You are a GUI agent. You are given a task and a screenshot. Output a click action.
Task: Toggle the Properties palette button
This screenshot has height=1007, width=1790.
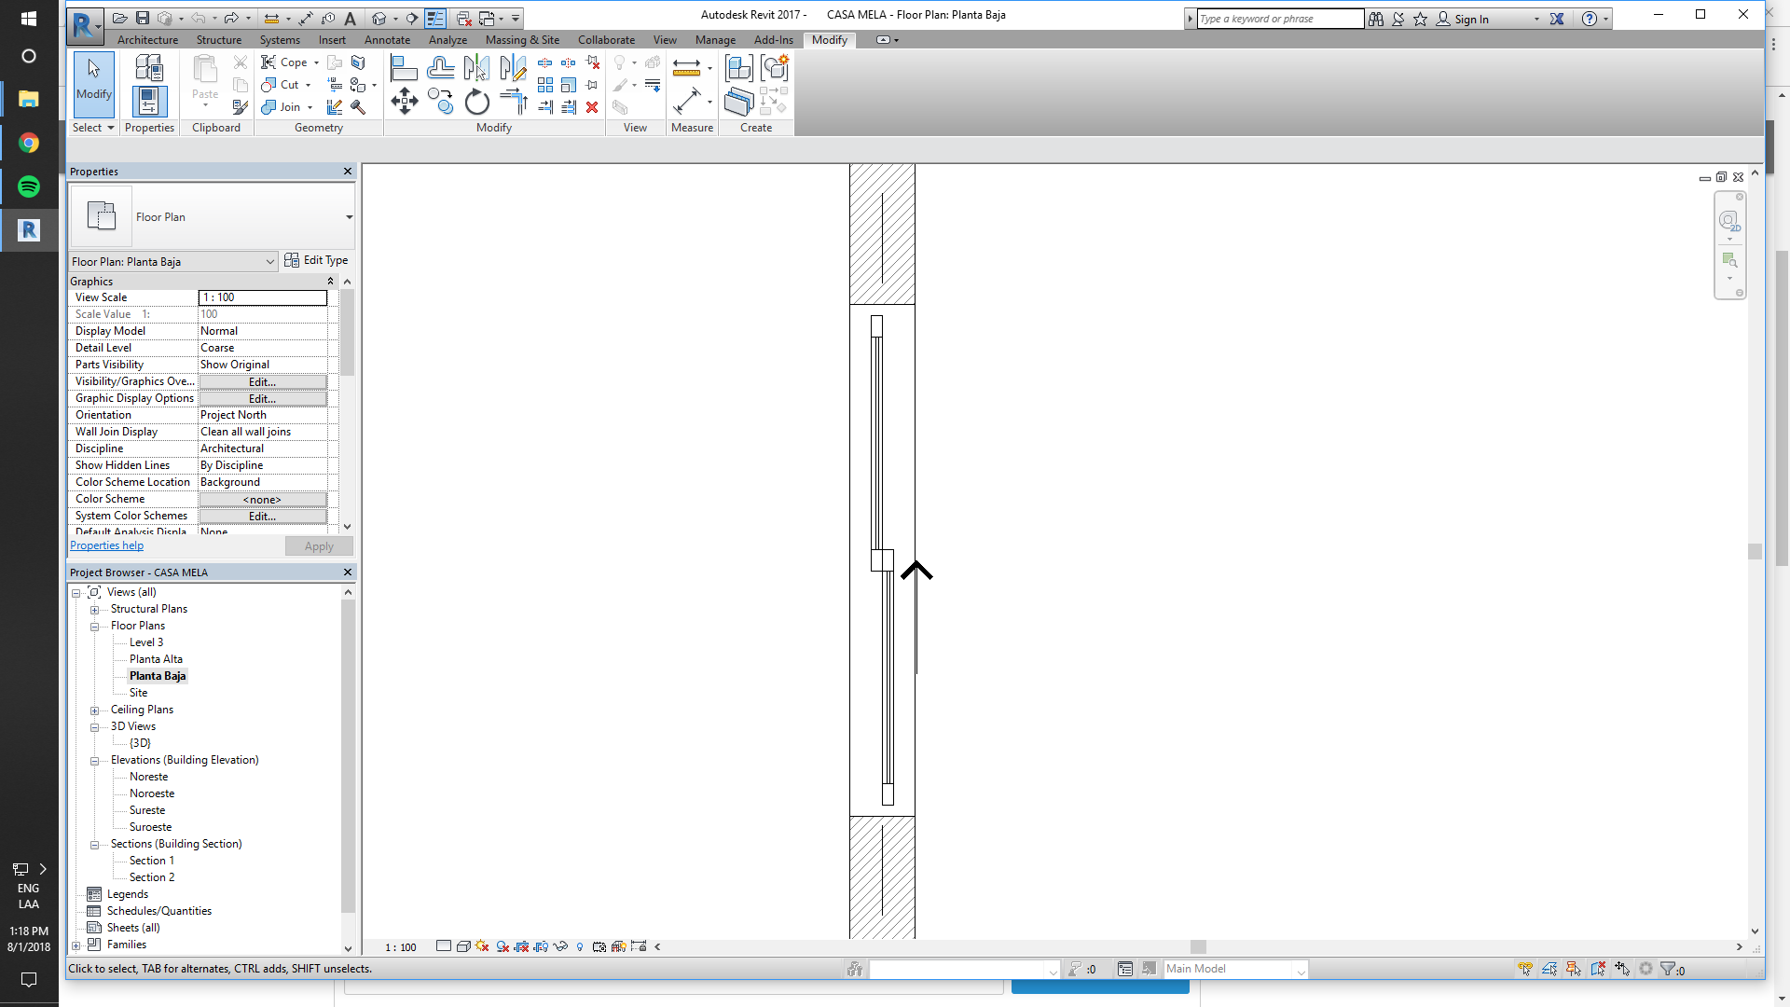(149, 101)
